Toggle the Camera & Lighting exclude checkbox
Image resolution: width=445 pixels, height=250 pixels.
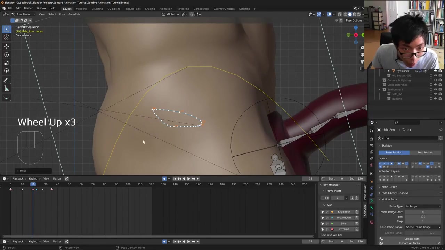click(431, 80)
